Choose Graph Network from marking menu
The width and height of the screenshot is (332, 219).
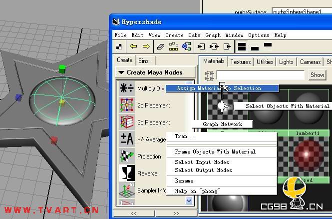222,124
